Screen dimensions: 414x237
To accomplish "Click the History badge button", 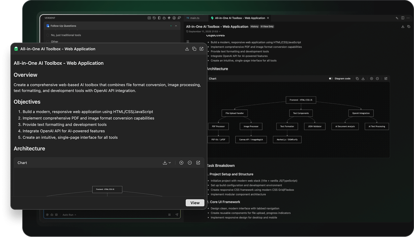I will (x=254, y=26).
